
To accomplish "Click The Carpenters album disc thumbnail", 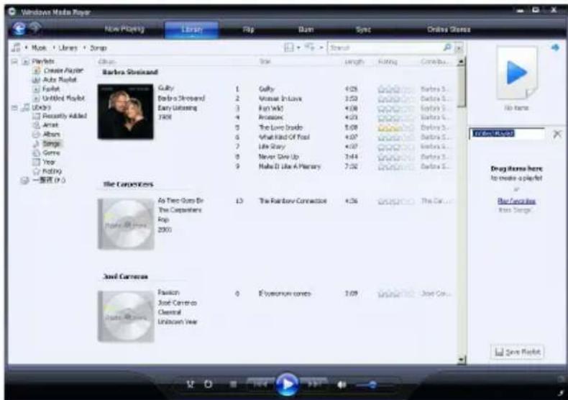I will point(126,224).
